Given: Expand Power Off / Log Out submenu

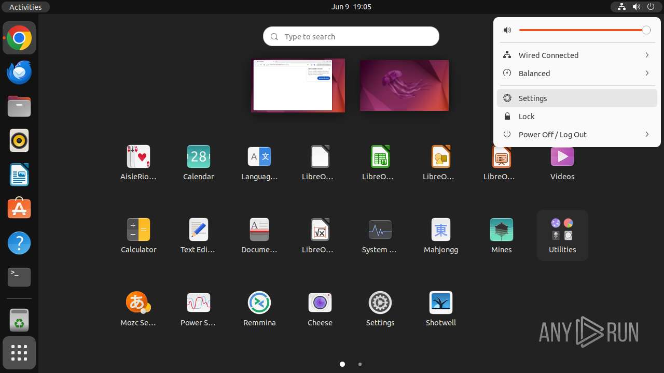Looking at the screenshot, I should [x=577, y=134].
